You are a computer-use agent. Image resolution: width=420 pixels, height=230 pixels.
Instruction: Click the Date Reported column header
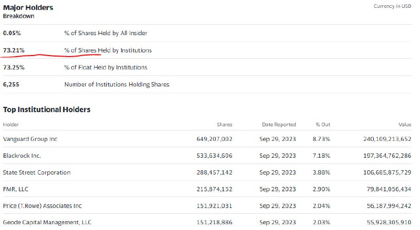[279, 125]
